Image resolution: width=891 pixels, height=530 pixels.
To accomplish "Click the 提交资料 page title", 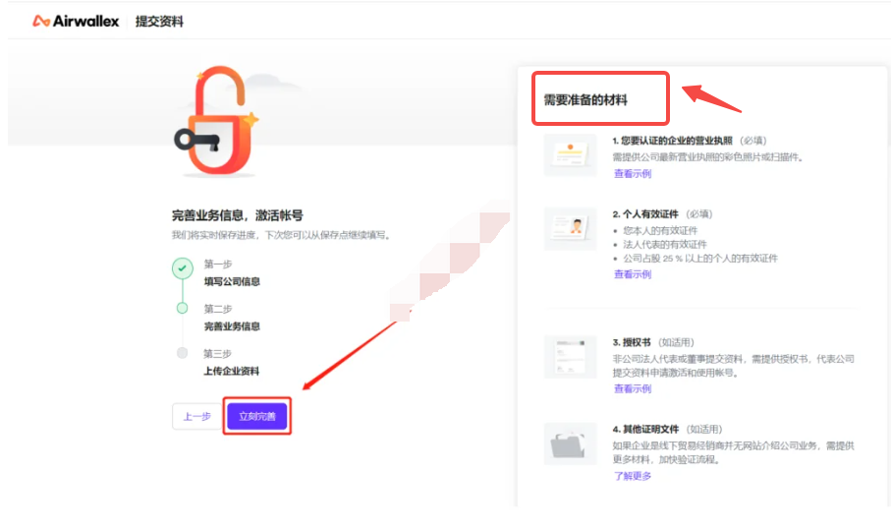I will click(x=159, y=21).
